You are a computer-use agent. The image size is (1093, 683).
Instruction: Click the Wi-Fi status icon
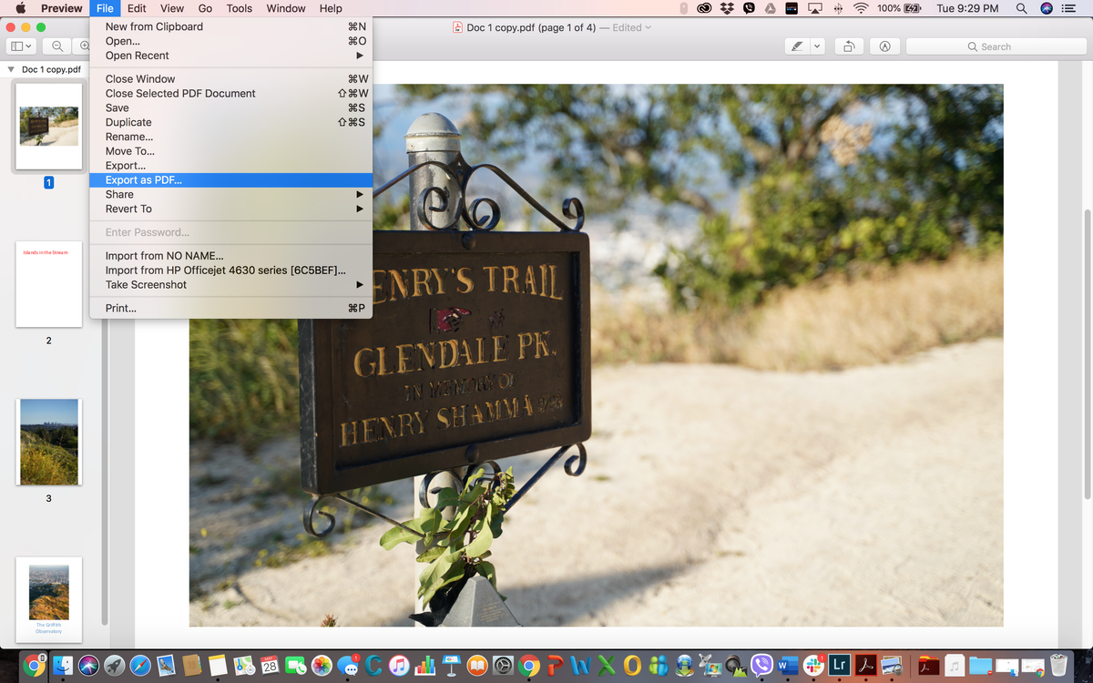tap(861, 8)
